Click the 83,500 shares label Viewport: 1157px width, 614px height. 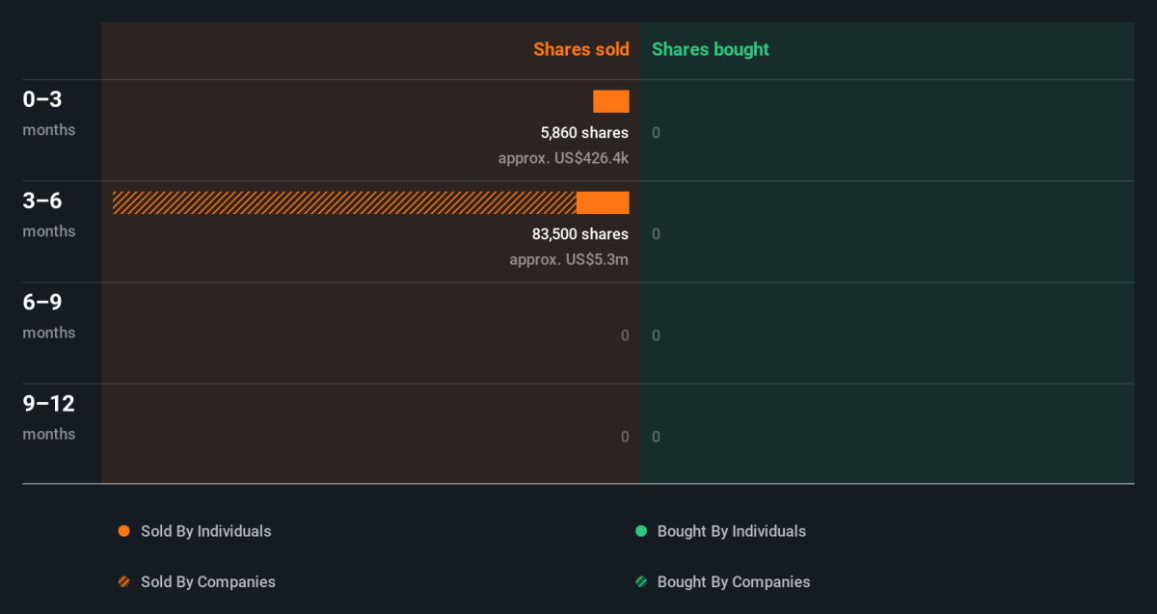(580, 234)
